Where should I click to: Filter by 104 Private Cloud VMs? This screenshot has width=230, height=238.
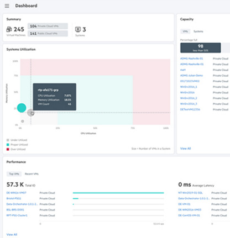tap(48, 26)
